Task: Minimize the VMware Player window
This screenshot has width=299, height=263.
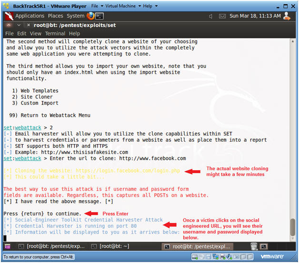Action: tap(278, 7)
